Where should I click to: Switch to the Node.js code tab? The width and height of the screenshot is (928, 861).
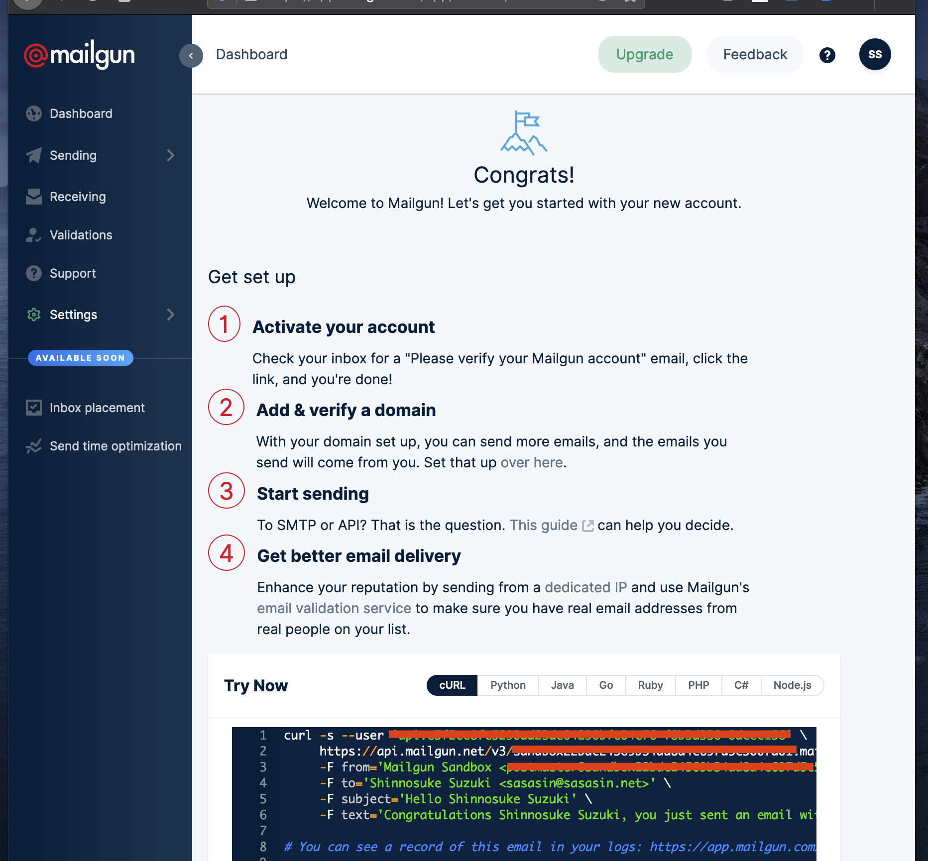[792, 685]
